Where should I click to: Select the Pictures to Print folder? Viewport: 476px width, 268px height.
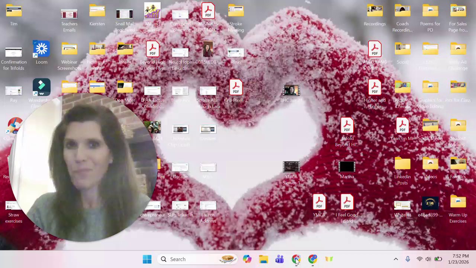pyautogui.click(x=97, y=56)
